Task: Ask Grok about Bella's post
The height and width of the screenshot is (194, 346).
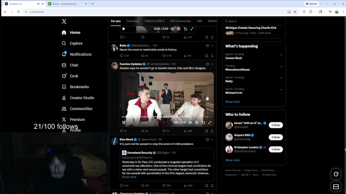Action: [x=207, y=46]
